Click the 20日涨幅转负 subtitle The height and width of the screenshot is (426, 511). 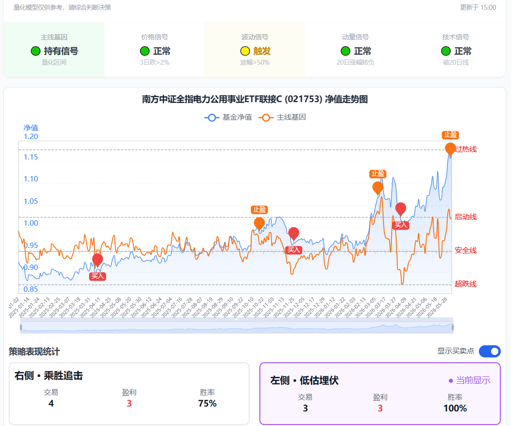(x=355, y=63)
